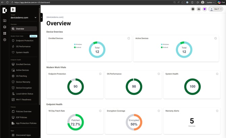Open OS Patching page

pyautogui.click(x=24, y=76)
